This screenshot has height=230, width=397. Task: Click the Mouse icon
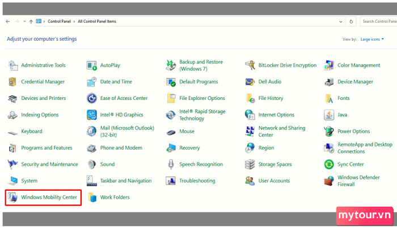pyautogui.click(x=171, y=132)
